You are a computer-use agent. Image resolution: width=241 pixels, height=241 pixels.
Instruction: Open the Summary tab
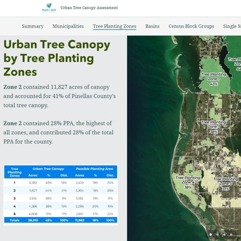click(32, 26)
